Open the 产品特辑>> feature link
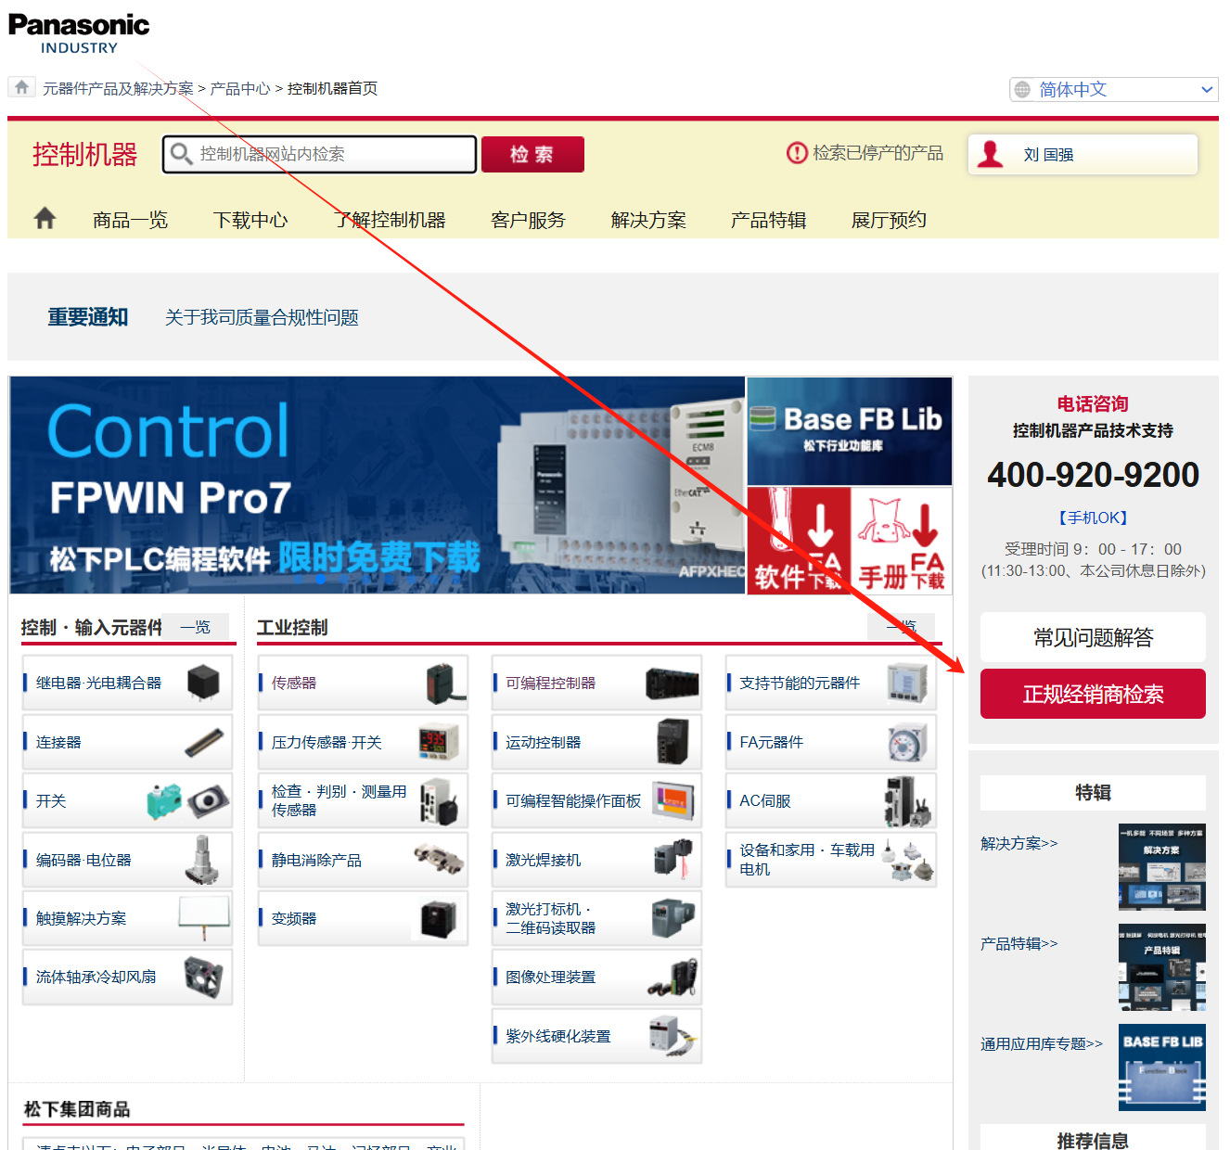1230x1150 pixels. tap(1019, 943)
